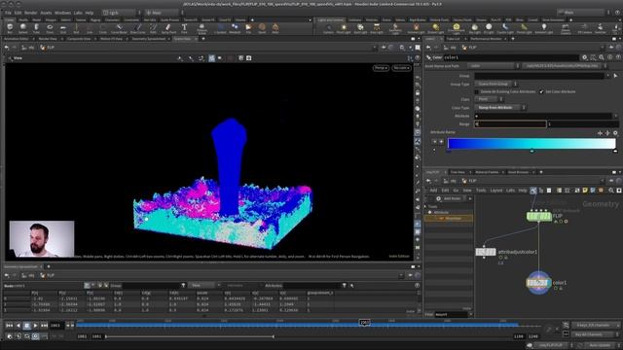623x350 pixels.
Task: Add an Area Light from the shelf
Action: click(x=377, y=28)
